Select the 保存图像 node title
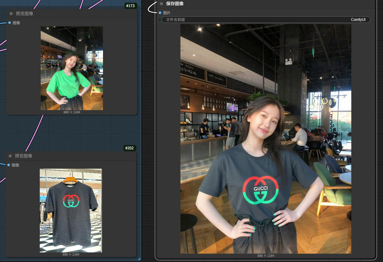Image resolution: width=383 pixels, height=262 pixels. (175, 4)
